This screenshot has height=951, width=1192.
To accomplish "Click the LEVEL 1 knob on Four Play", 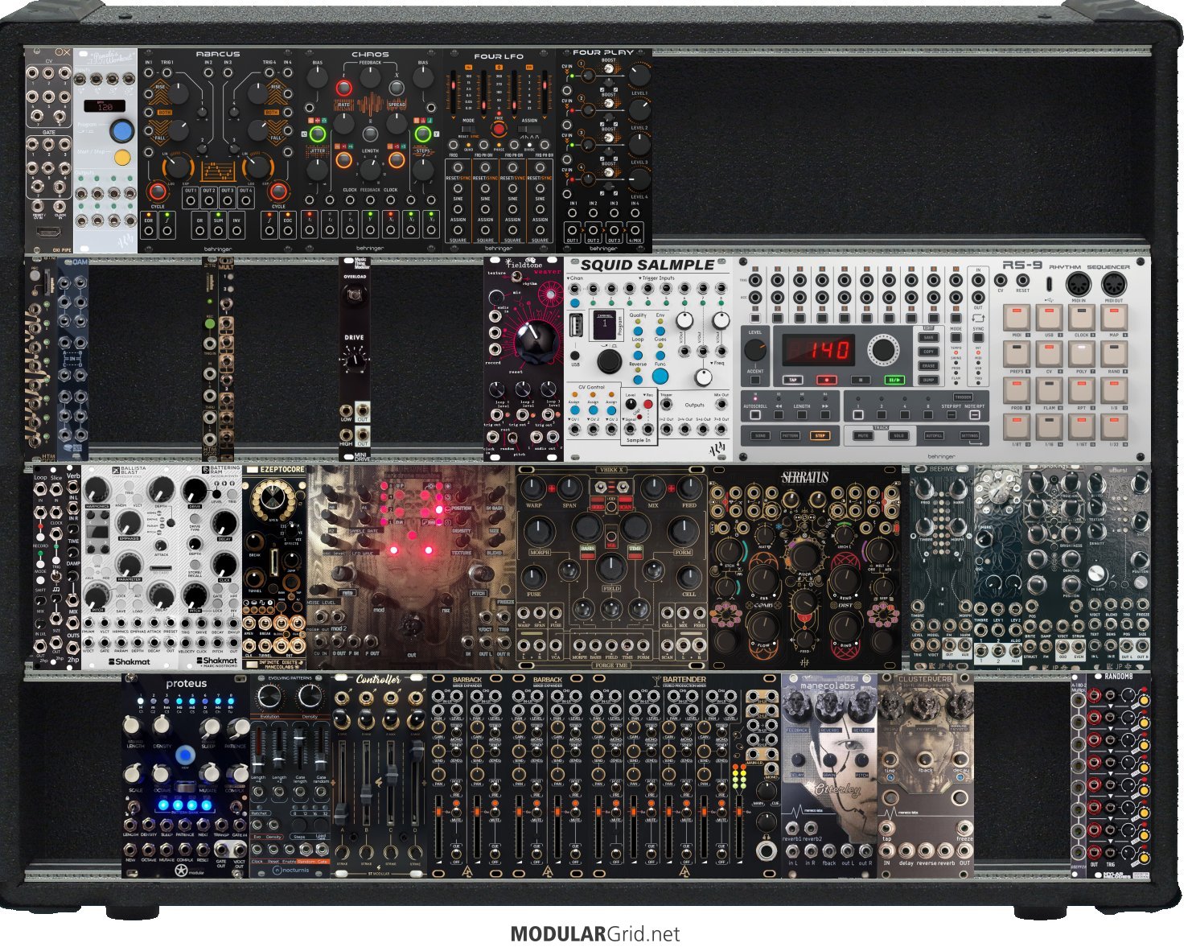I will pos(639,76).
